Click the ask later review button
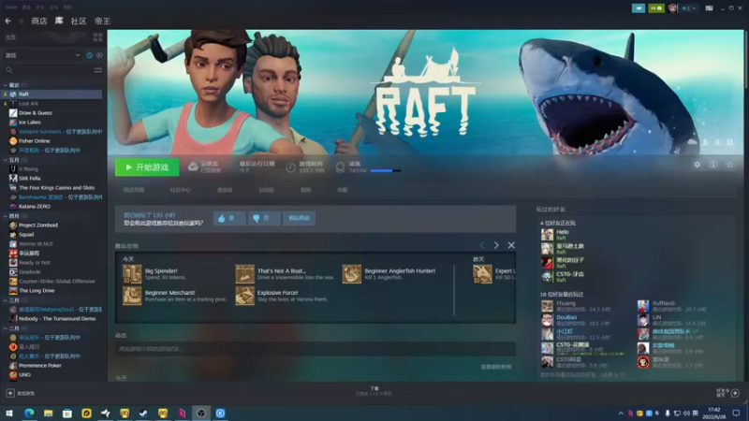The image size is (749, 421). coord(299,218)
